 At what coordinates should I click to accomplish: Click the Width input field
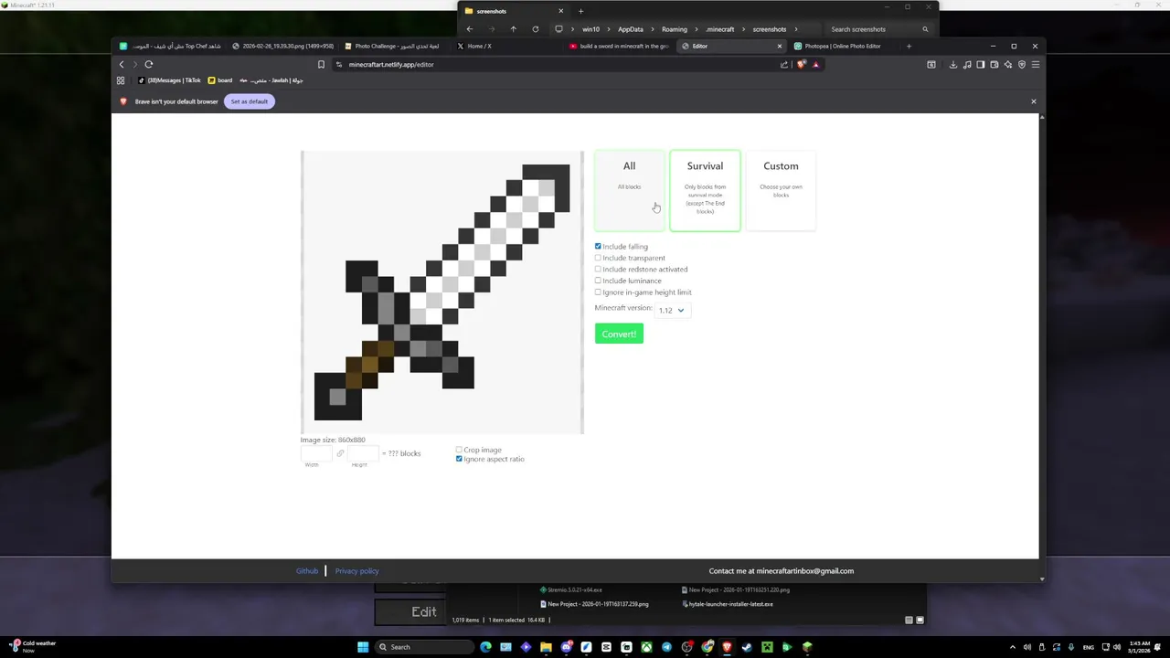click(x=315, y=453)
